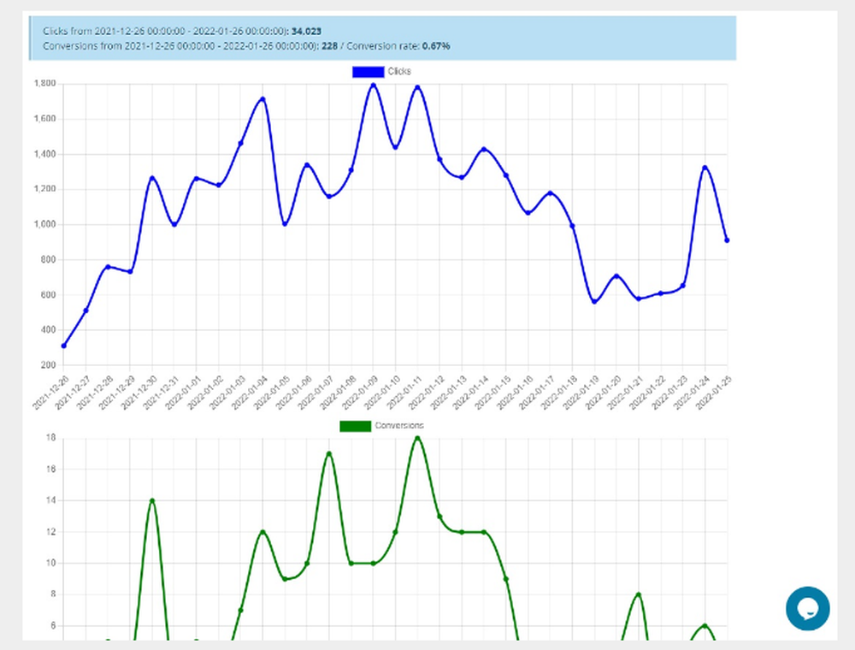Click the light blue summary info banner
This screenshot has width=855, height=650.
[x=383, y=38]
